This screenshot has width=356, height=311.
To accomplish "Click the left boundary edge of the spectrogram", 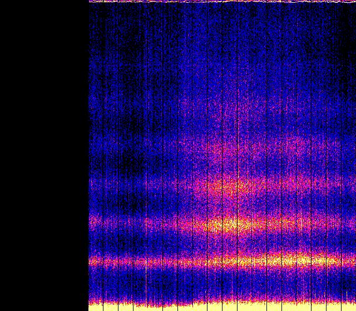I will pos(89,155).
